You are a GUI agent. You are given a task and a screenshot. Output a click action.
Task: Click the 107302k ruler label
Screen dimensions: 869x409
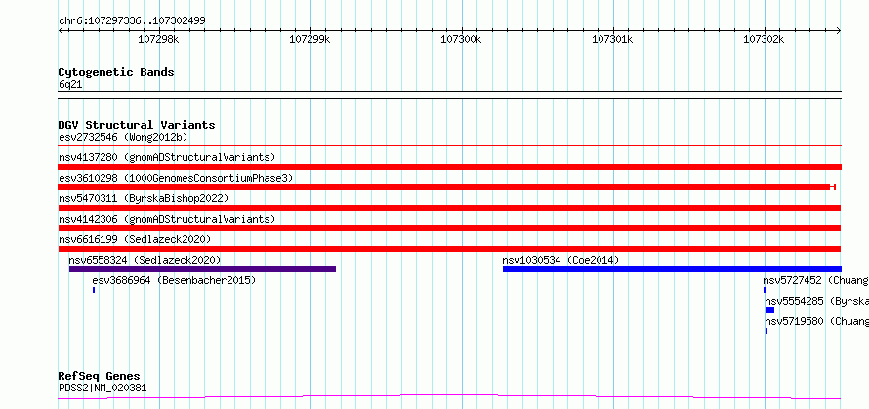click(x=764, y=39)
